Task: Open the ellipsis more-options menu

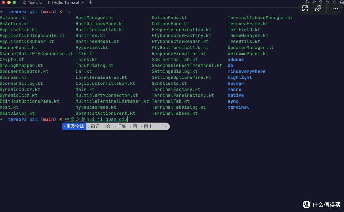Action: pyautogui.click(x=335, y=9)
